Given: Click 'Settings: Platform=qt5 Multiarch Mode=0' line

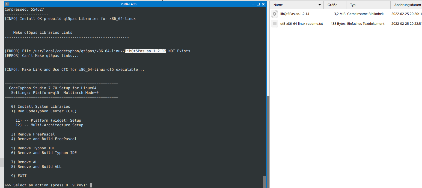Looking at the screenshot, I should (55, 93).
